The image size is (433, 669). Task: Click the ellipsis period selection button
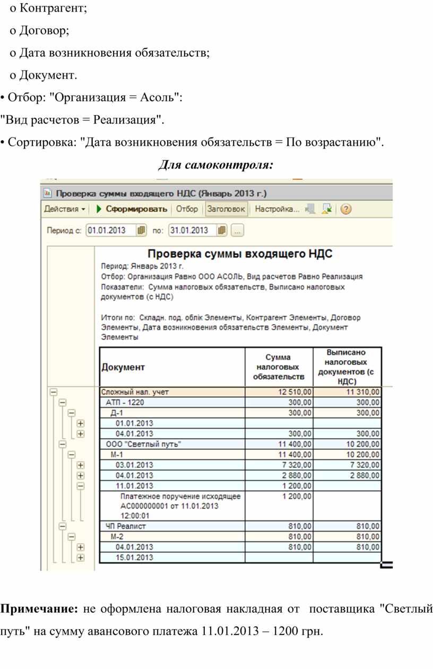[x=237, y=230]
